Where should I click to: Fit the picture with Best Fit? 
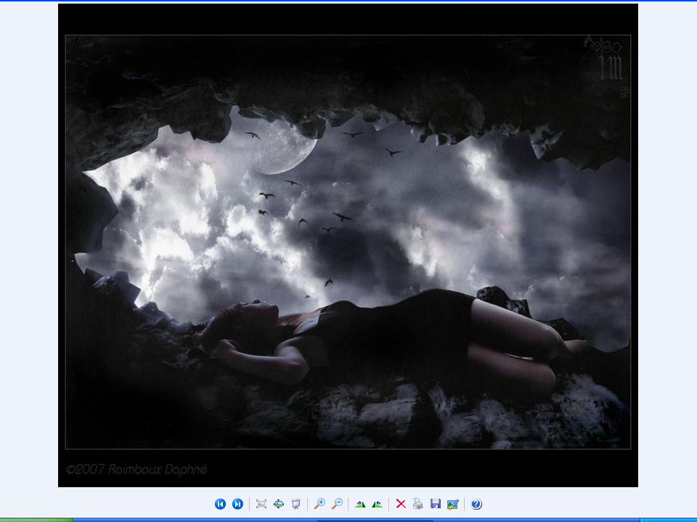(261, 504)
